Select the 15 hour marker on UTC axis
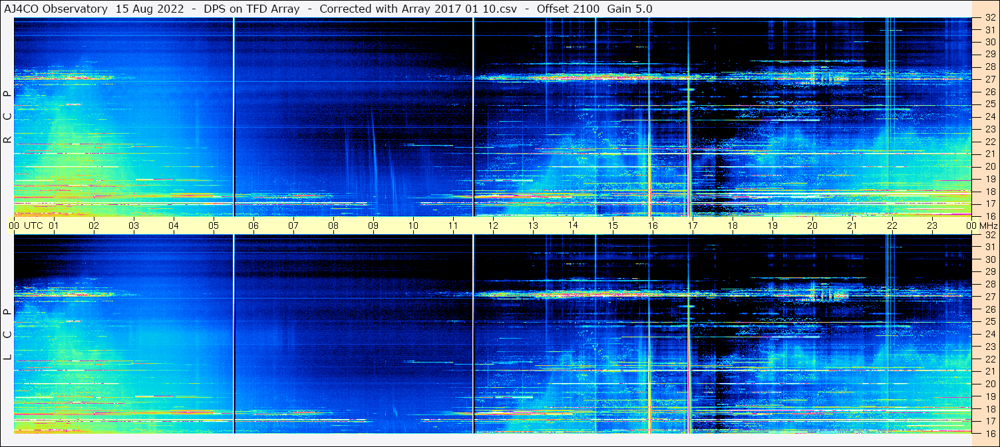Viewport: 1000px width, 447px height. point(613,225)
